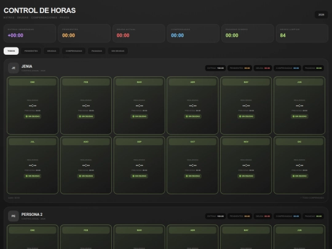Image resolution: width=332 pixels, height=249 pixels.
Task: Switch to the Pendientes filter tab
Action: [x=31, y=51]
